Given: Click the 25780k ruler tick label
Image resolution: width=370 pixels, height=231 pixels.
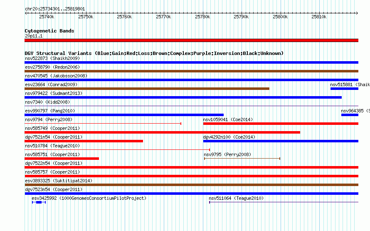Looking at the screenshot, I should tap(202, 17).
